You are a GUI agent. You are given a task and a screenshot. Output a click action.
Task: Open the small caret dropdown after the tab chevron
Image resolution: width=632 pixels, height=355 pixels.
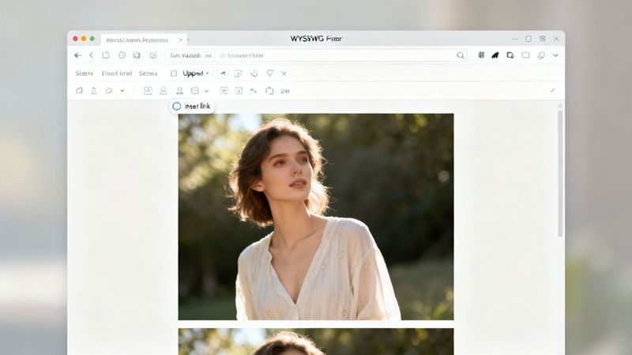tap(188, 40)
